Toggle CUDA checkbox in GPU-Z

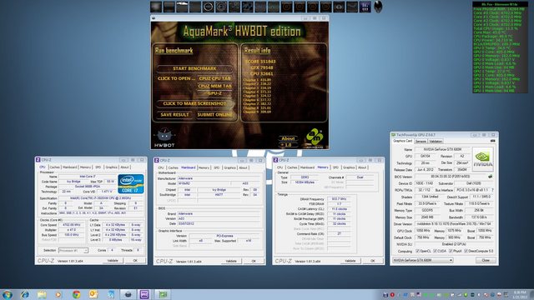click(435, 251)
